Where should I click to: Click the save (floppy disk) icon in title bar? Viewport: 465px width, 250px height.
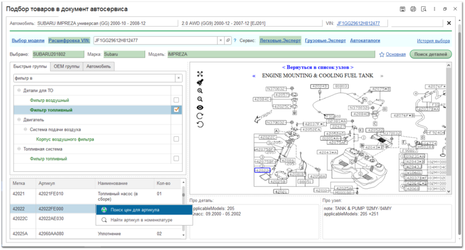[402, 9]
